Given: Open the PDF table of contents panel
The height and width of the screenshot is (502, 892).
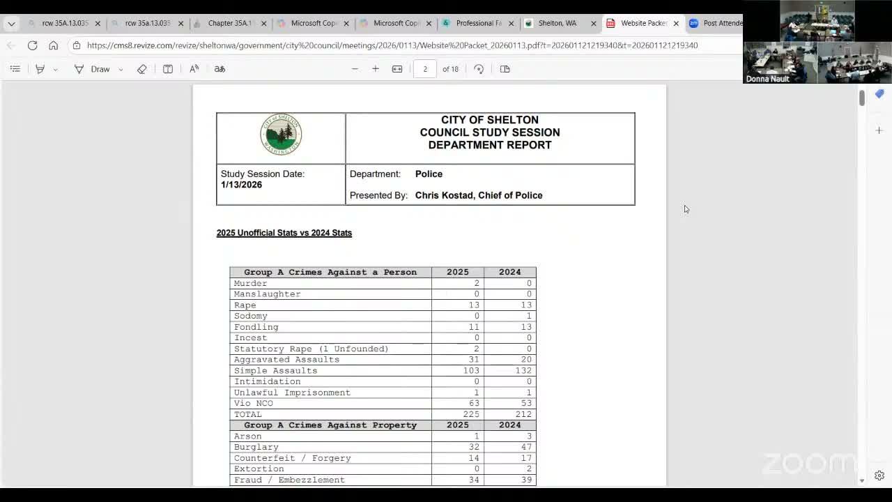Looking at the screenshot, I should pyautogui.click(x=15, y=69).
